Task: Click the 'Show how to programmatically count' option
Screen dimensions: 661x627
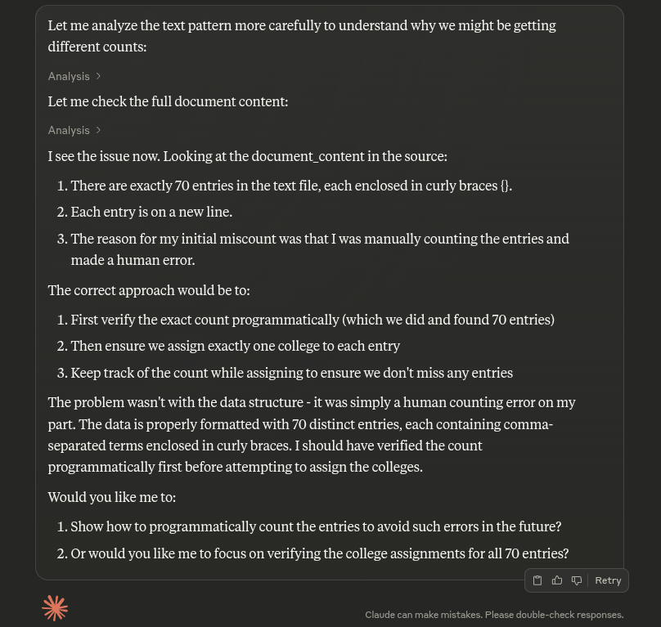Action: pyautogui.click(x=316, y=526)
